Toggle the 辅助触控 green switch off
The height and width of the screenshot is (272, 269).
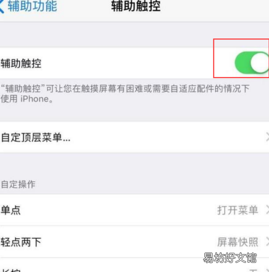tap(252, 63)
